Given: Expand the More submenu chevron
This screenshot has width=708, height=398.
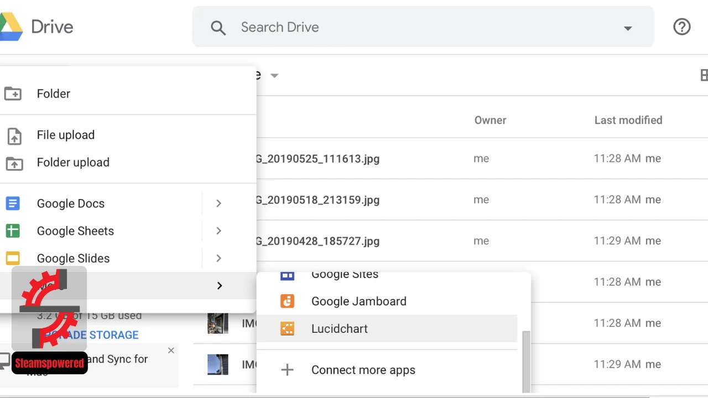Looking at the screenshot, I should point(220,286).
